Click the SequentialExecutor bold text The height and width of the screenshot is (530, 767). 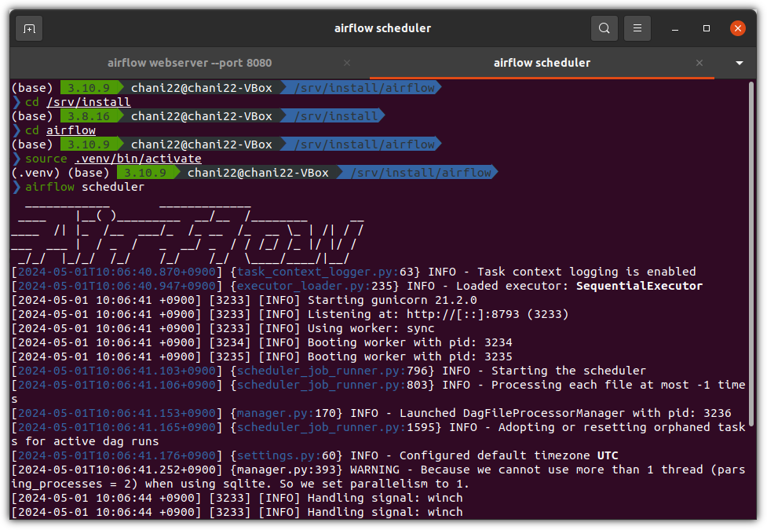(639, 286)
